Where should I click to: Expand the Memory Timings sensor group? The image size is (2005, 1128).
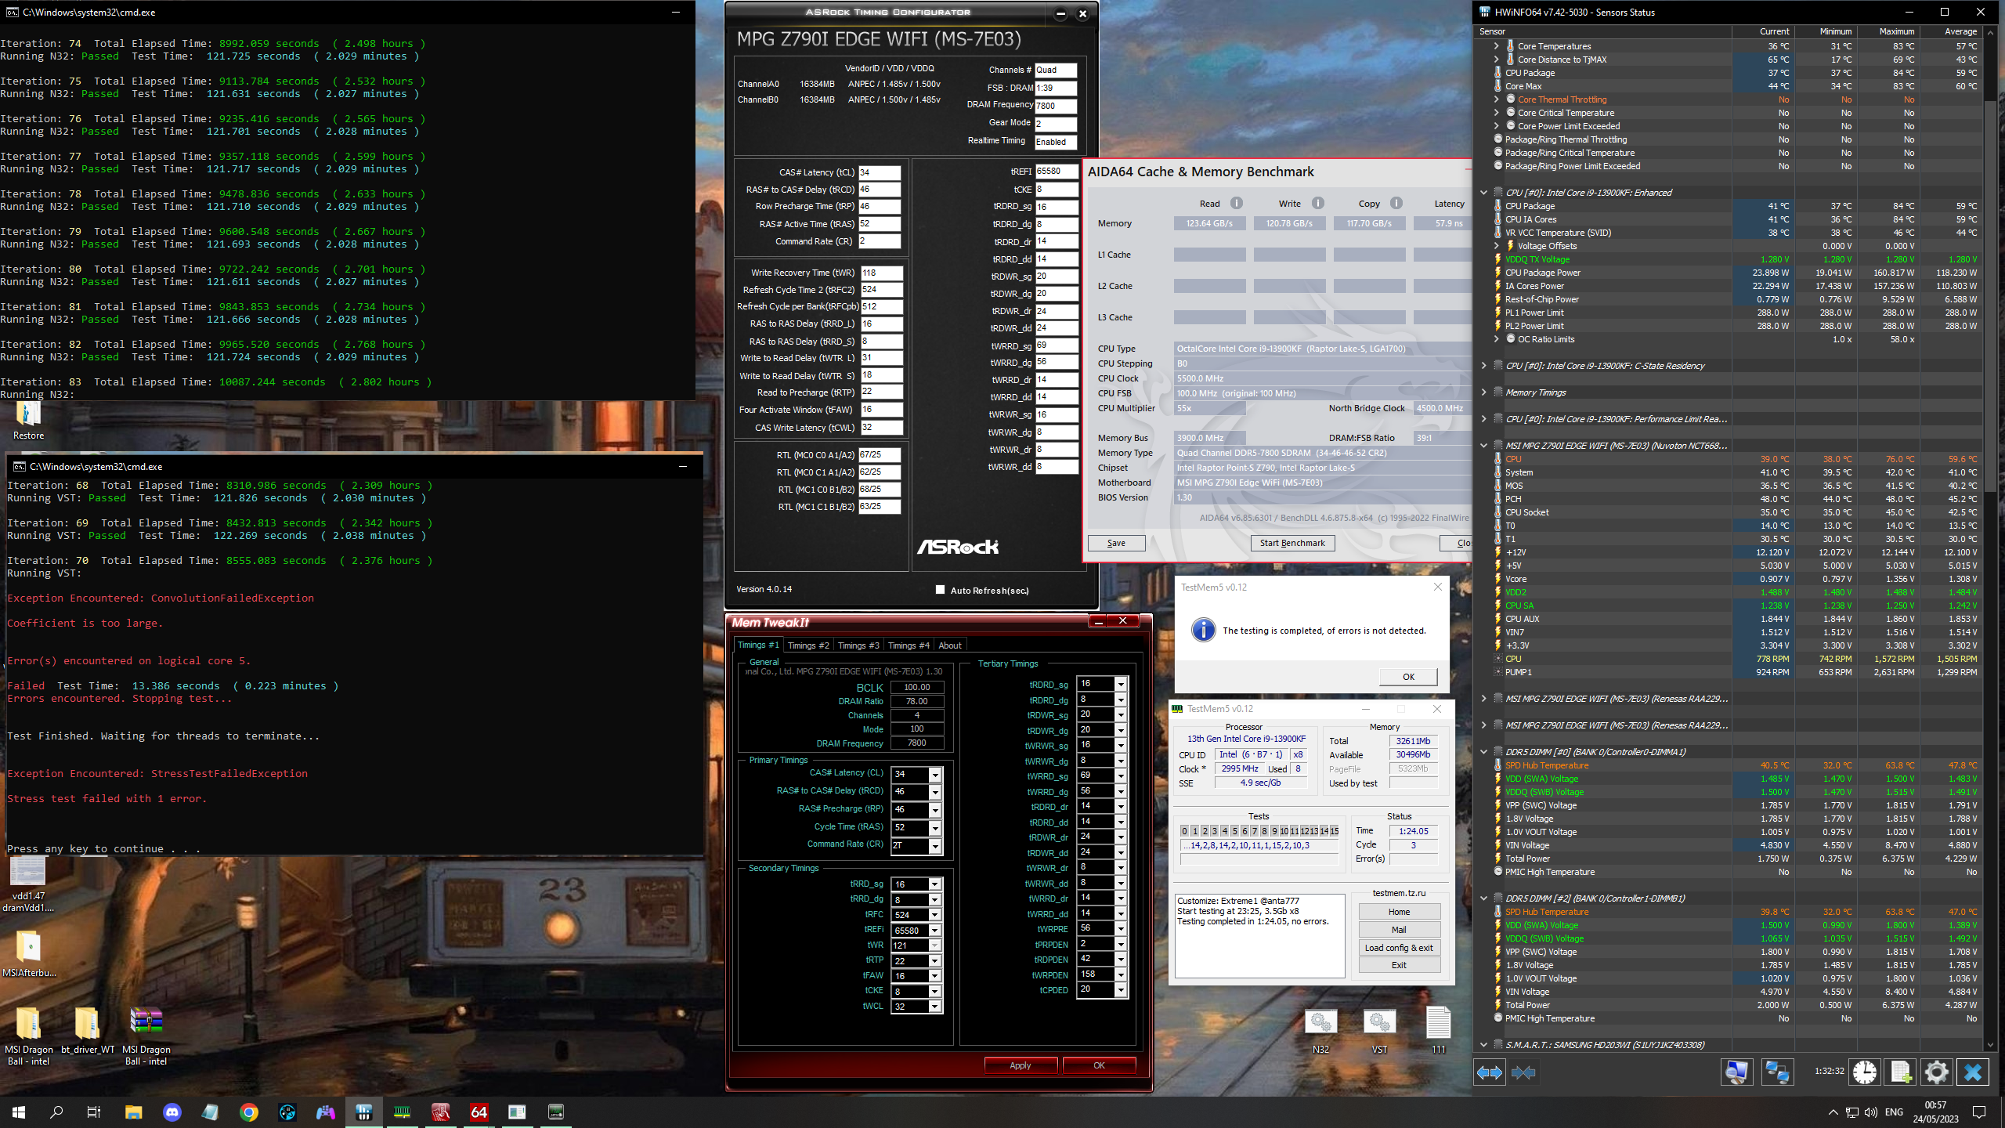point(1483,392)
